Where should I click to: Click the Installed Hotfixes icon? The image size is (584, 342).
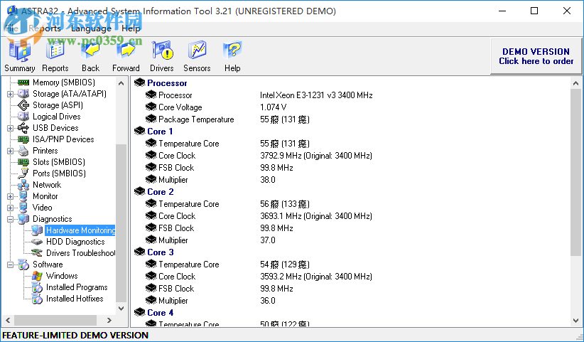[37, 299]
